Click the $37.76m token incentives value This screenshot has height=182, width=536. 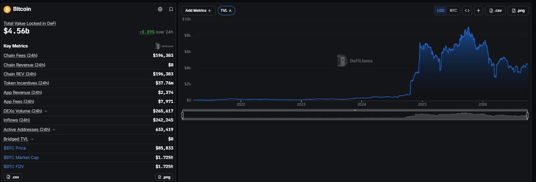coord(164,83)
